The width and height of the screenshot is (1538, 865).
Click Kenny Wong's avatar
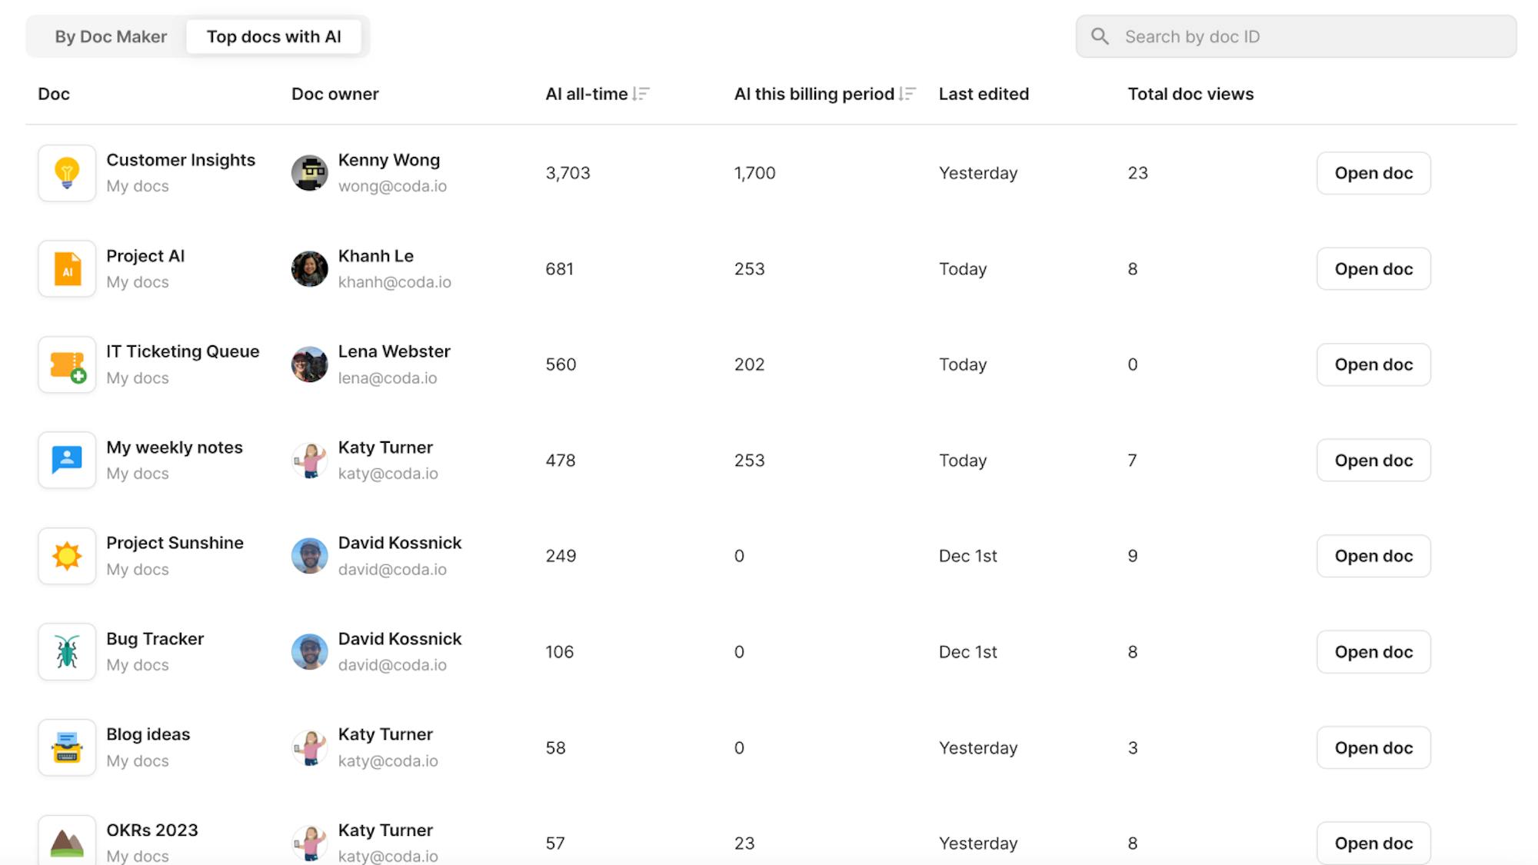[310, 173]
